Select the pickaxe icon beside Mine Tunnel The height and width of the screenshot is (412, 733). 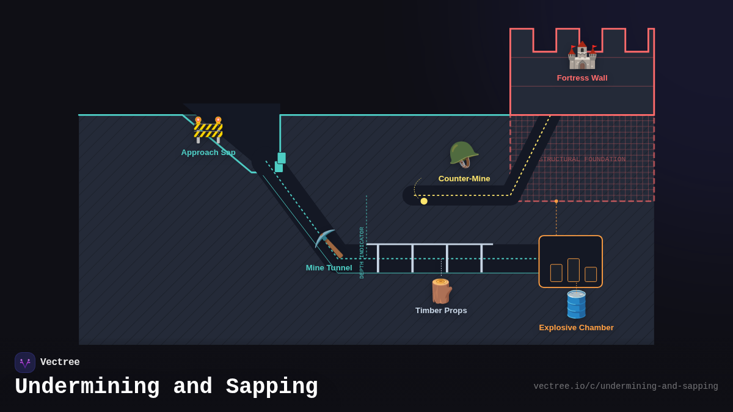(329, 243)
